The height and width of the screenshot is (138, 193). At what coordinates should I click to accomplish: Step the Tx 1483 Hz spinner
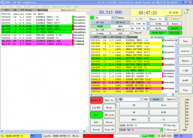click(x=147, y=23)
